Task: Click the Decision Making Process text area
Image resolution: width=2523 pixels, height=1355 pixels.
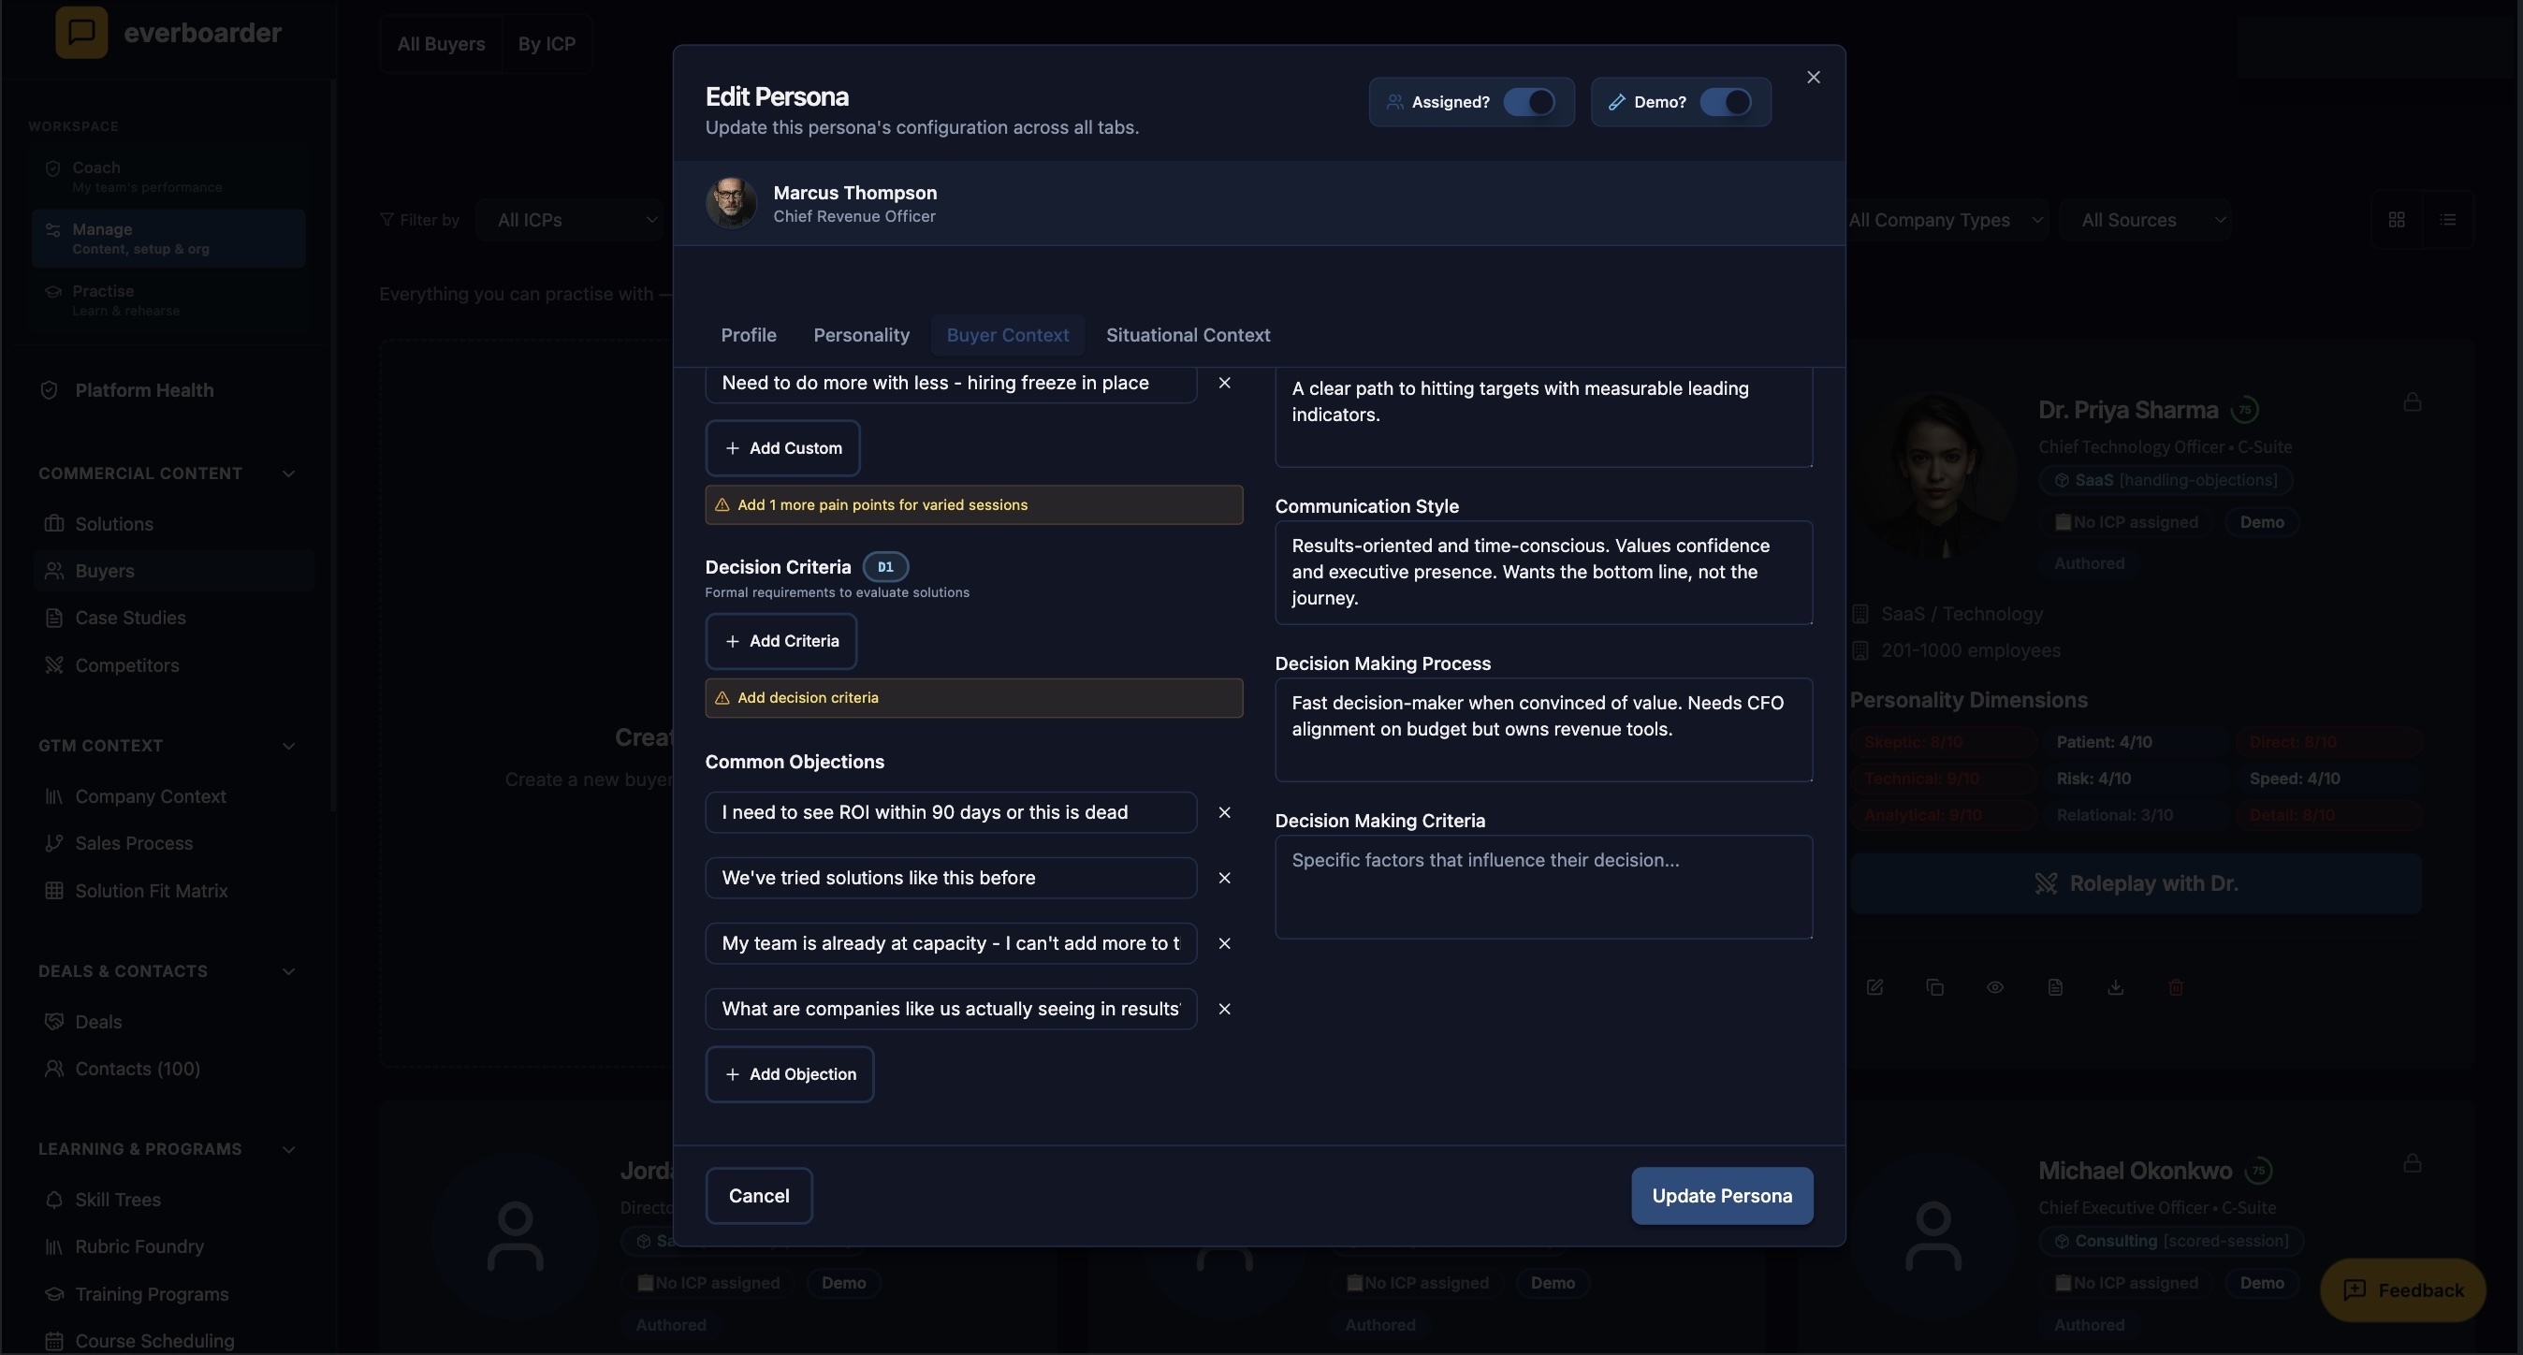Action: click(1543, 729)
